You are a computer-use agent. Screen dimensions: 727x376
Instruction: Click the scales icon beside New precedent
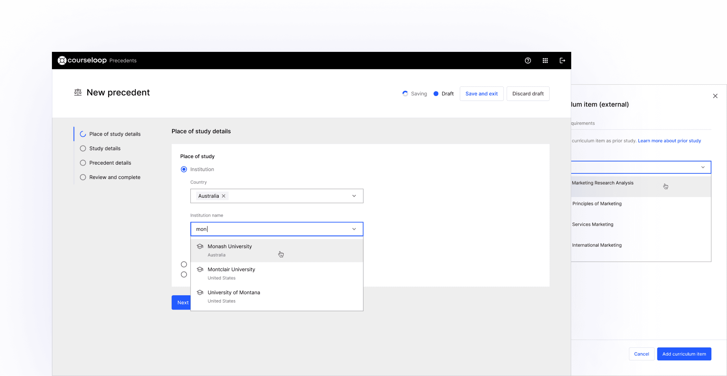coord(78,93)
